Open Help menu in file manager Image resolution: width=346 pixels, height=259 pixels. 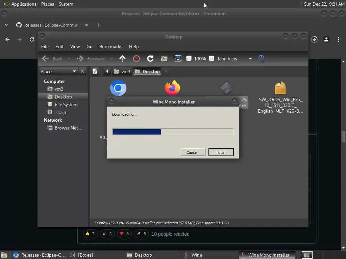[x=134, y=47]
